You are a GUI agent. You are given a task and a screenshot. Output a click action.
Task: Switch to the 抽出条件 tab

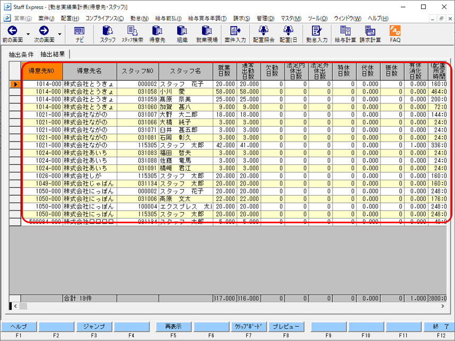coord(21,54)
